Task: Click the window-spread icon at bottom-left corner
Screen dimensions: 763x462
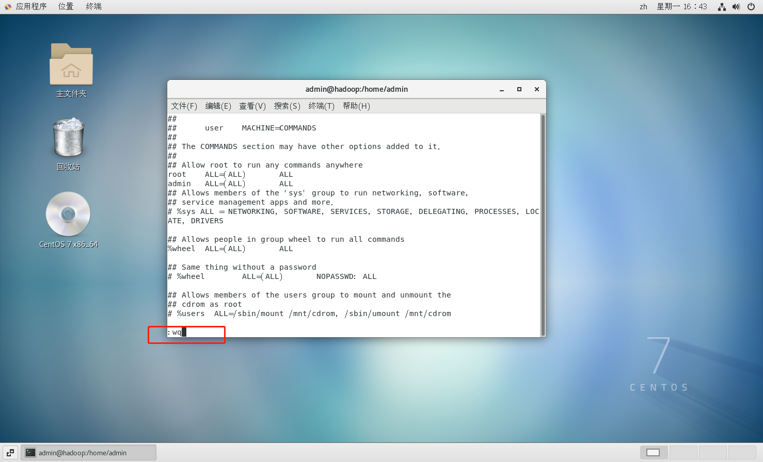Action: pyautogui.click(x=9, y=452)
